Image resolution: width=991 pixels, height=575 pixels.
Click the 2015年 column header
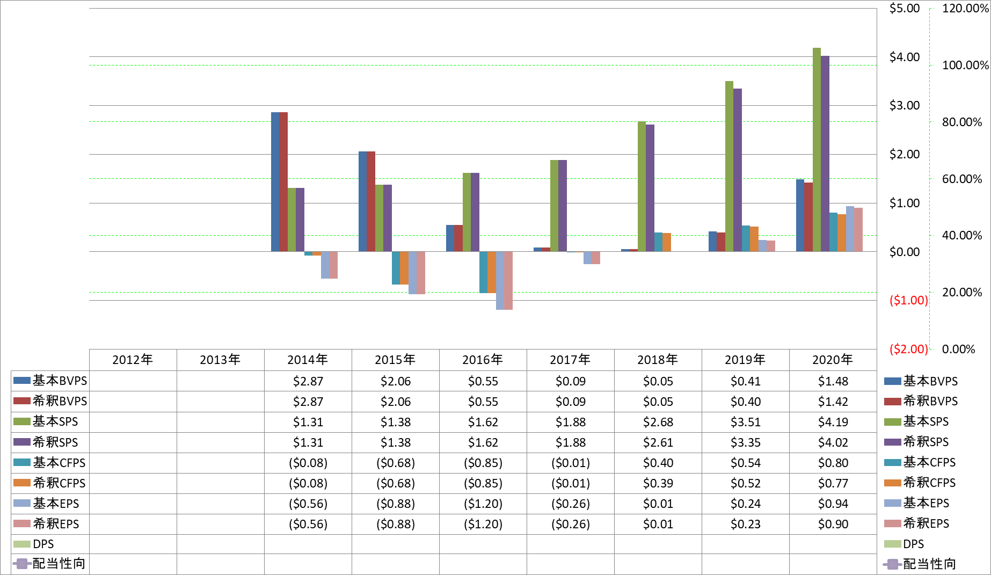click(395, 360)
